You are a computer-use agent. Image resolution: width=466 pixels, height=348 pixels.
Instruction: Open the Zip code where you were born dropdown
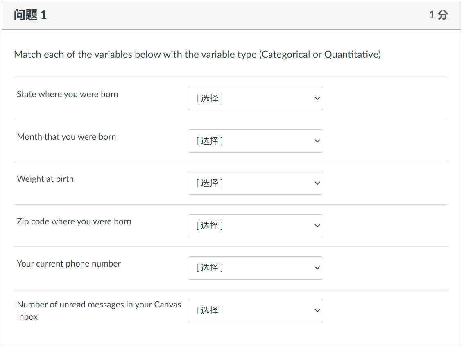click(x=255, y=226)
